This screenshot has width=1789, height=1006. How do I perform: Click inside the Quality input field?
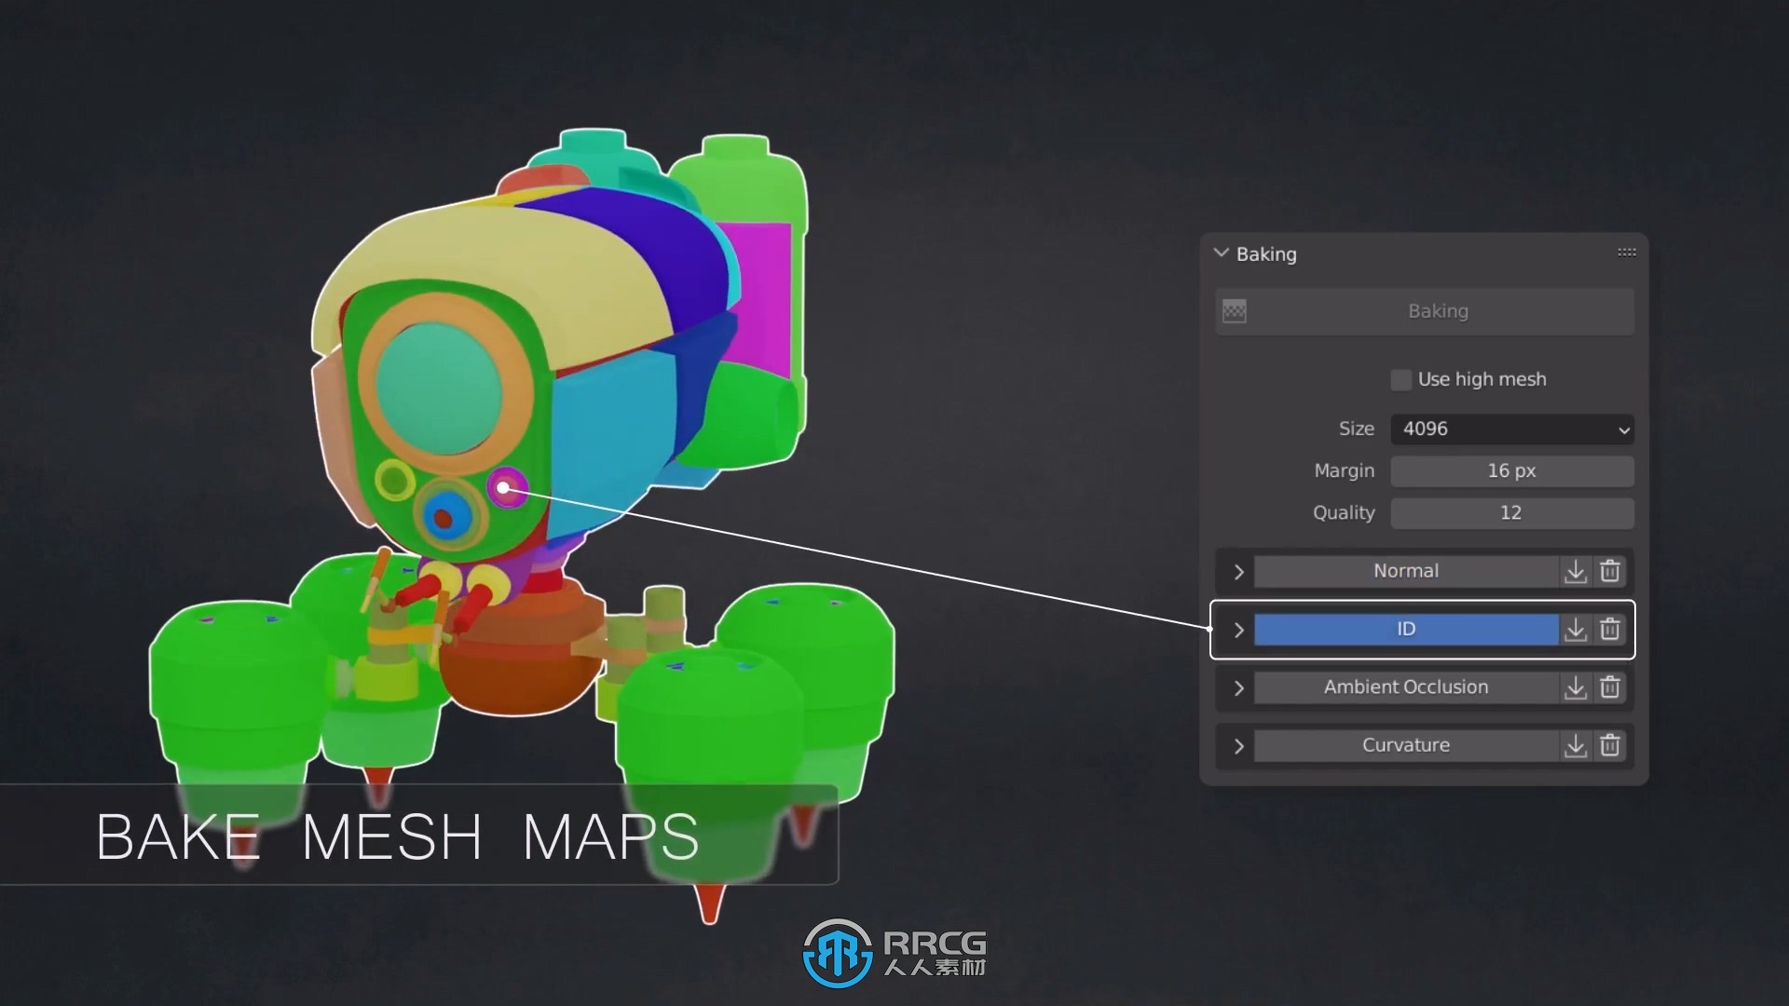(1510, 512)
